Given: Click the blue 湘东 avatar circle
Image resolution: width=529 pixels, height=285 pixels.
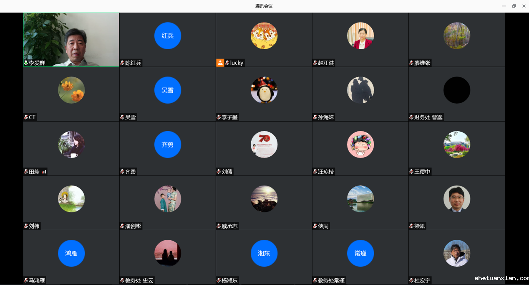Looking at the screenshot, I should [x=264, y=253].
